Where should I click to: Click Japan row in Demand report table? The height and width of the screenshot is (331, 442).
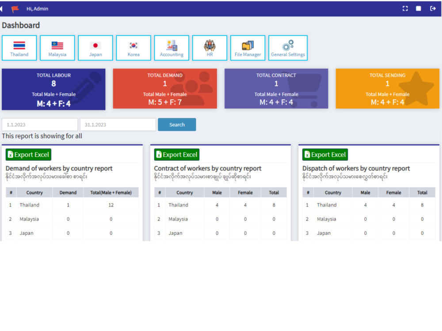pyautogui.click(x=72, y=233)
